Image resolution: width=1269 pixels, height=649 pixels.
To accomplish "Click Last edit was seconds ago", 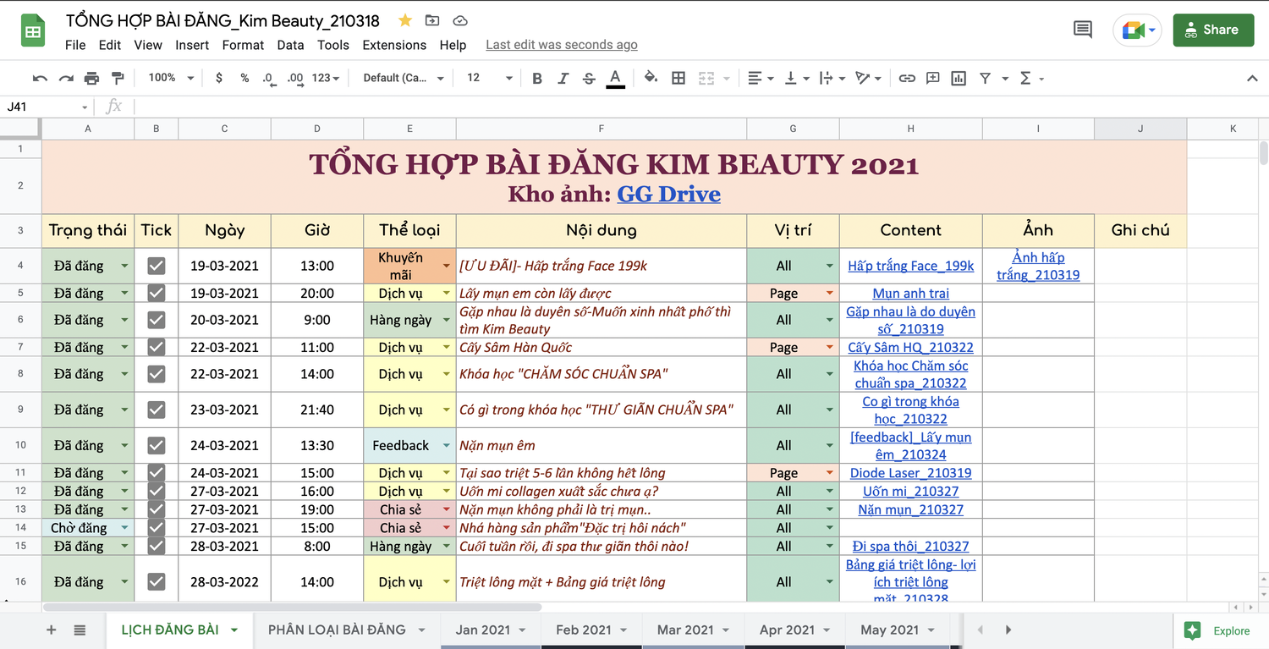I will [x=562, y=45].
